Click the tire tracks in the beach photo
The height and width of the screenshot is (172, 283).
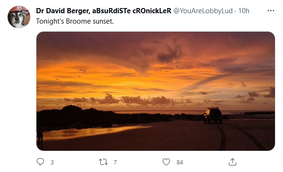pos(240,137)
